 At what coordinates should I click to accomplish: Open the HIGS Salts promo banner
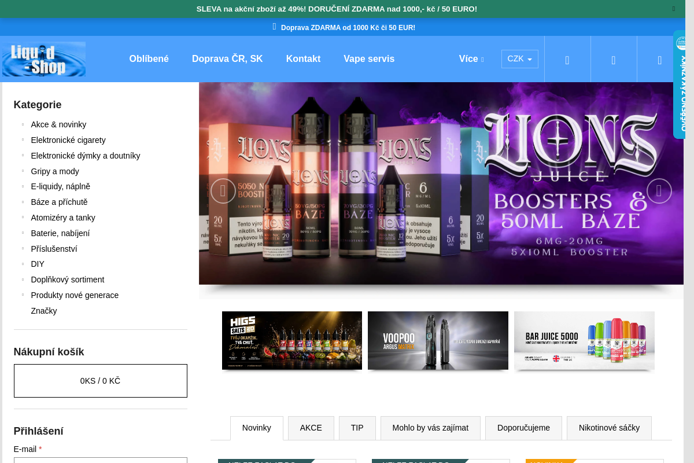pos(292,341)
